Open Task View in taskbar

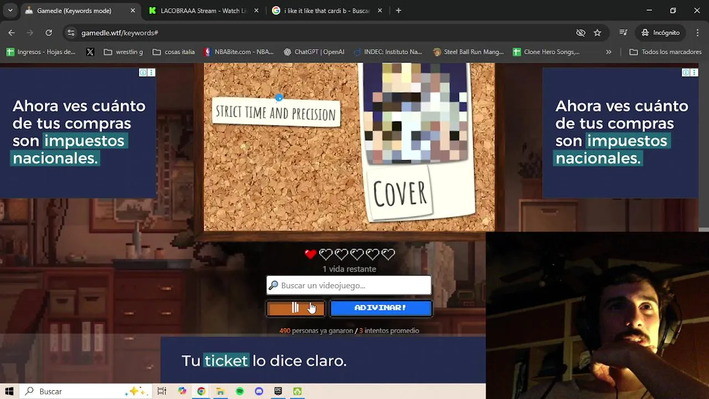coord(162,391)
